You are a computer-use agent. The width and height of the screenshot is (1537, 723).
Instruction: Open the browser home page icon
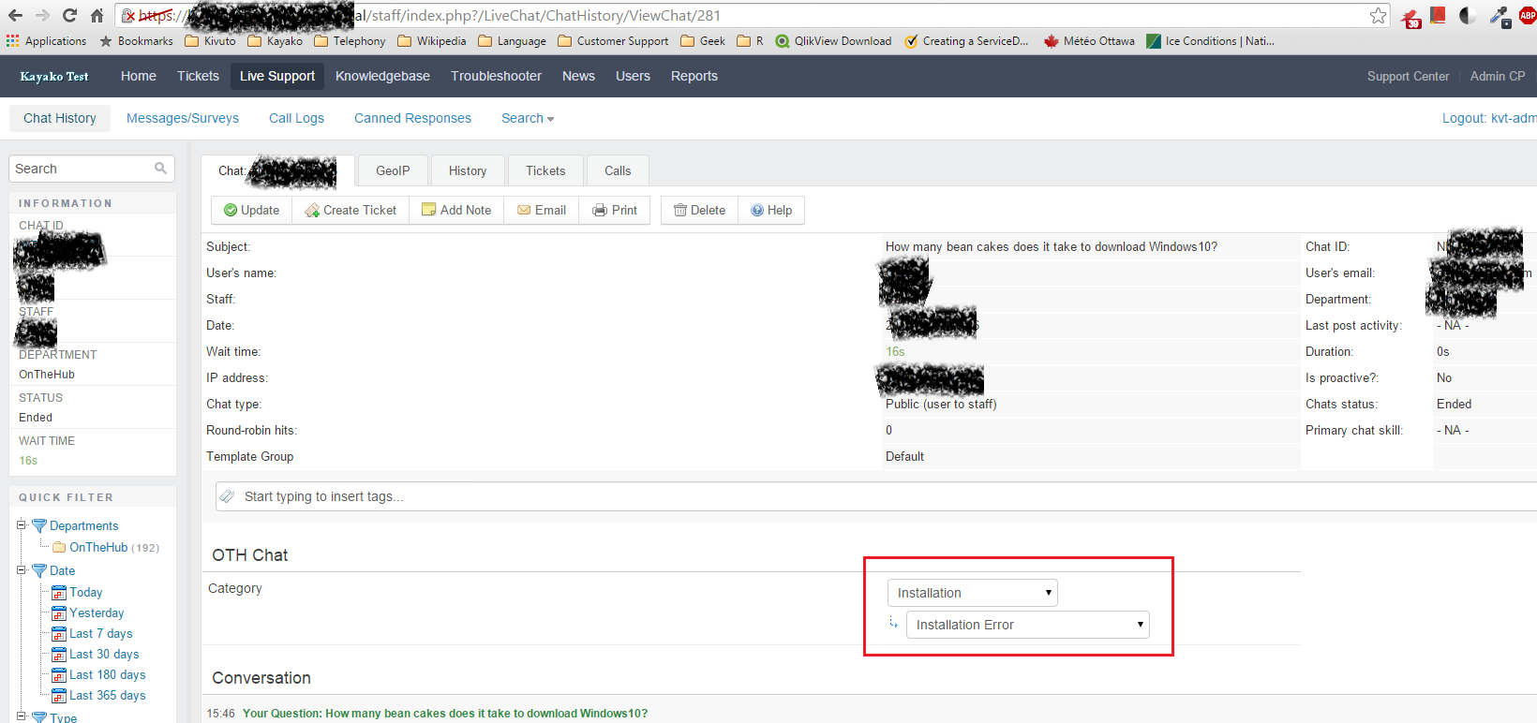(x=97, y=15)
